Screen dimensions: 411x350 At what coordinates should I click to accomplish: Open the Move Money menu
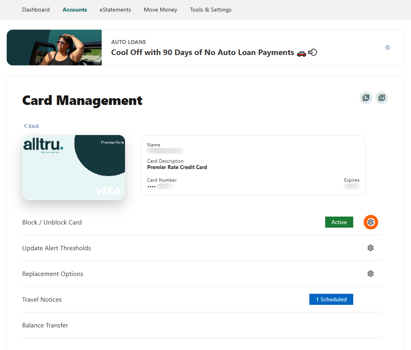click(160, 10)
